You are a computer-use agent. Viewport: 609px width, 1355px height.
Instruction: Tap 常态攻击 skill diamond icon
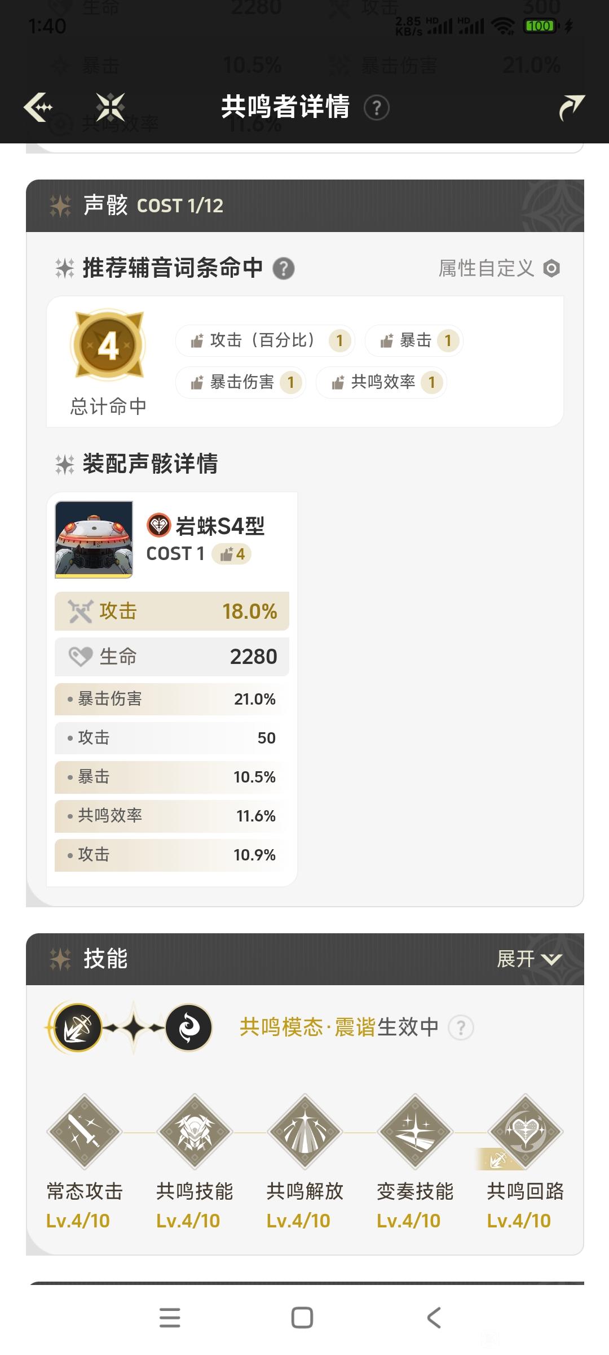tap(85, 1131)
